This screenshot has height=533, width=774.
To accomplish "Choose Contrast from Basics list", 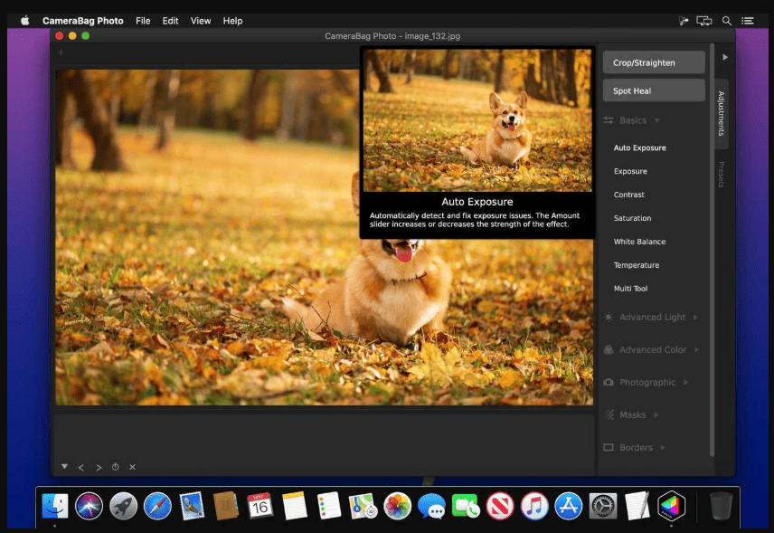I will [628, 195].
